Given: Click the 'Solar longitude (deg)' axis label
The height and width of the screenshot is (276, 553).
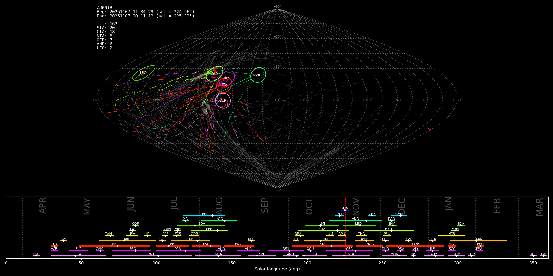Looking at the screenshot, I should [x=277, y=269].
